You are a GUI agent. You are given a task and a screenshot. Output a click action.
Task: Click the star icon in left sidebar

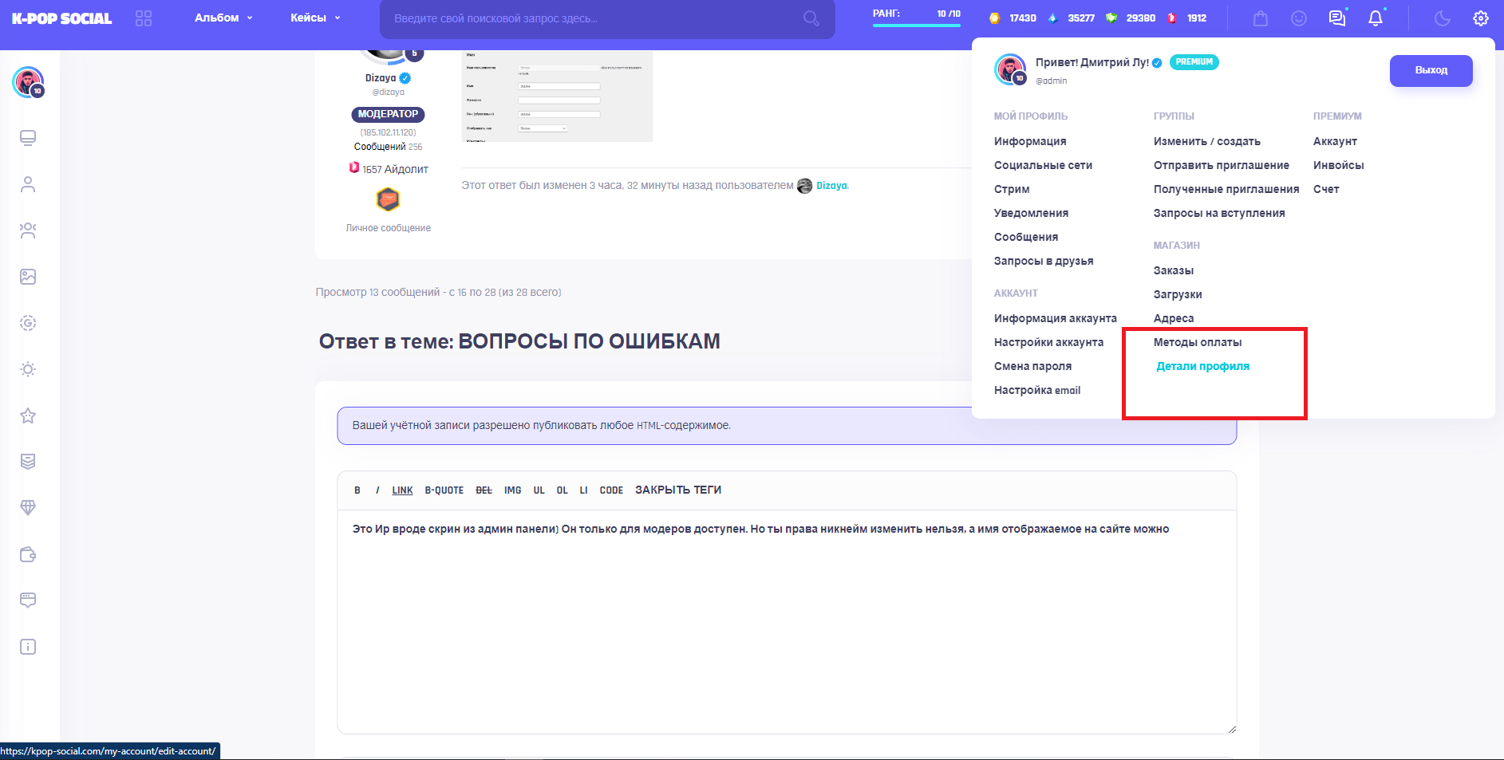click(28, 415)
